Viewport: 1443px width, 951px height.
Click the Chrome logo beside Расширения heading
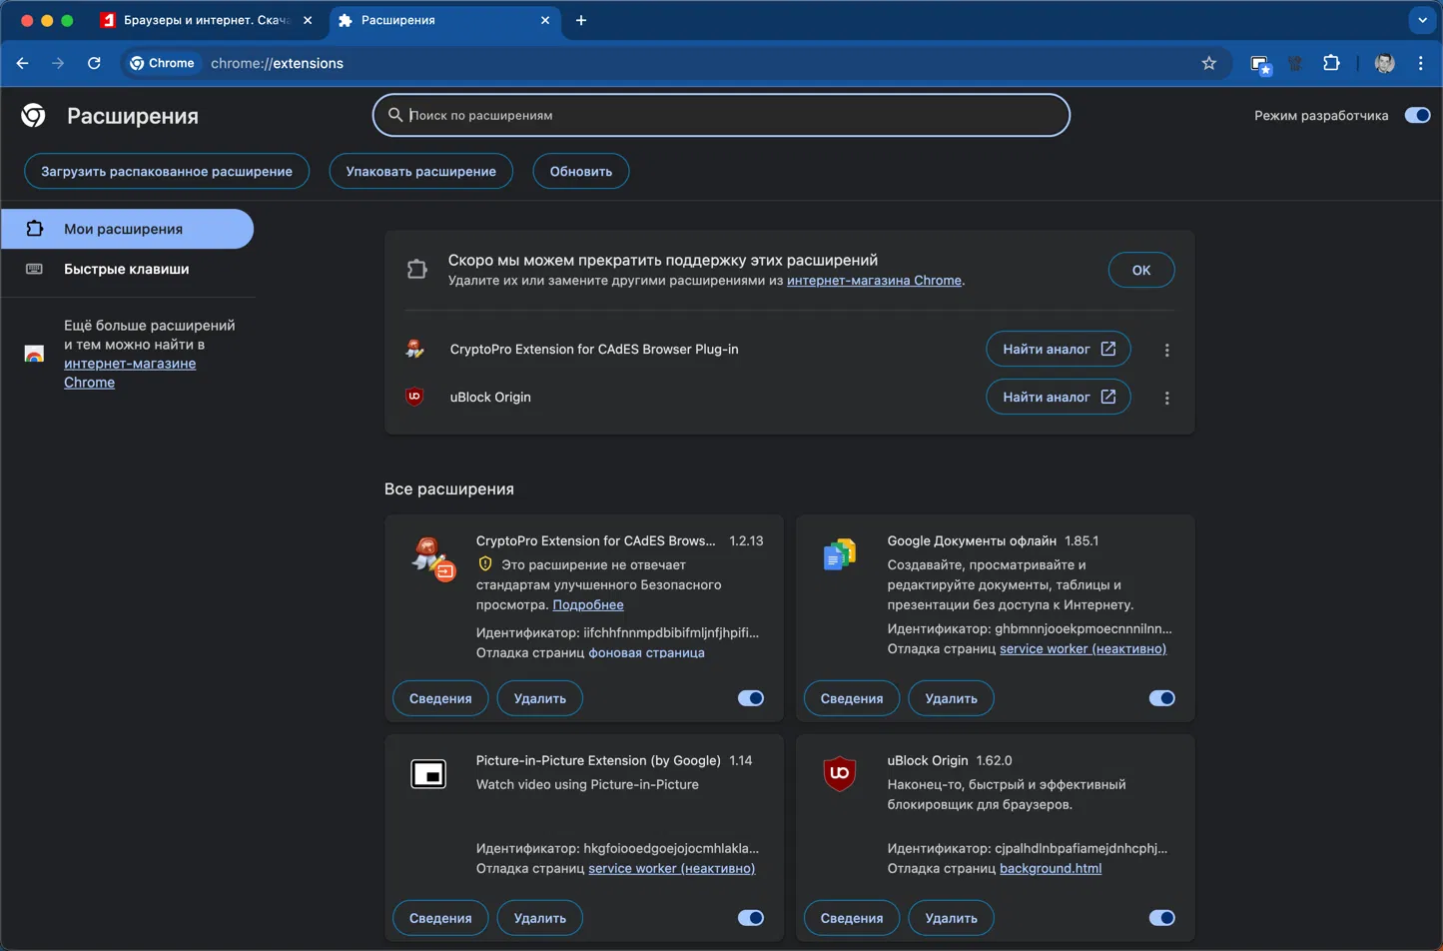click(33, 116)
